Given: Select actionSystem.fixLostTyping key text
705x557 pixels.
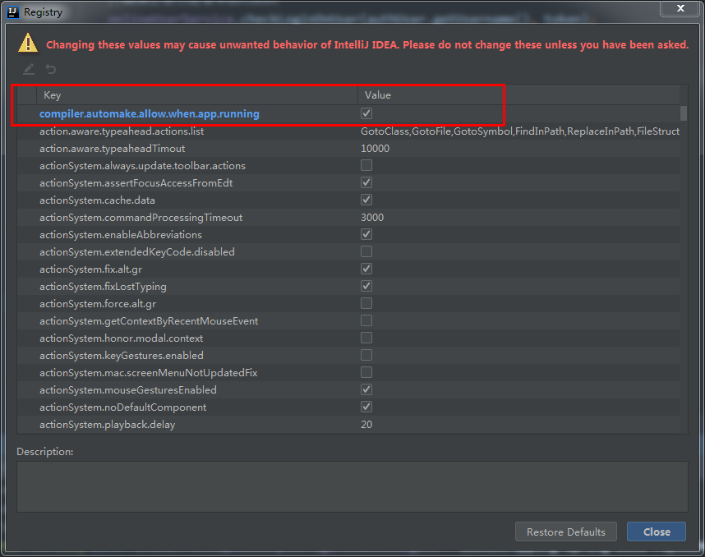Looking at the screenshot, I should pyautogui.click(x=103, y=287).
